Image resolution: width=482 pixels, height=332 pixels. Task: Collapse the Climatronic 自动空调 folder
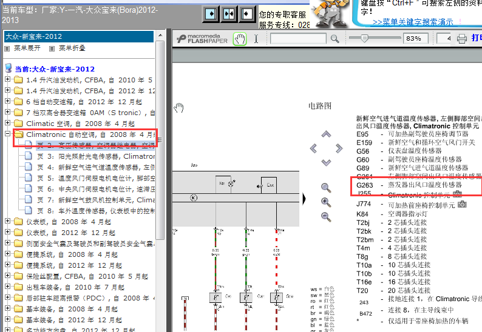(x=7, y=134)
